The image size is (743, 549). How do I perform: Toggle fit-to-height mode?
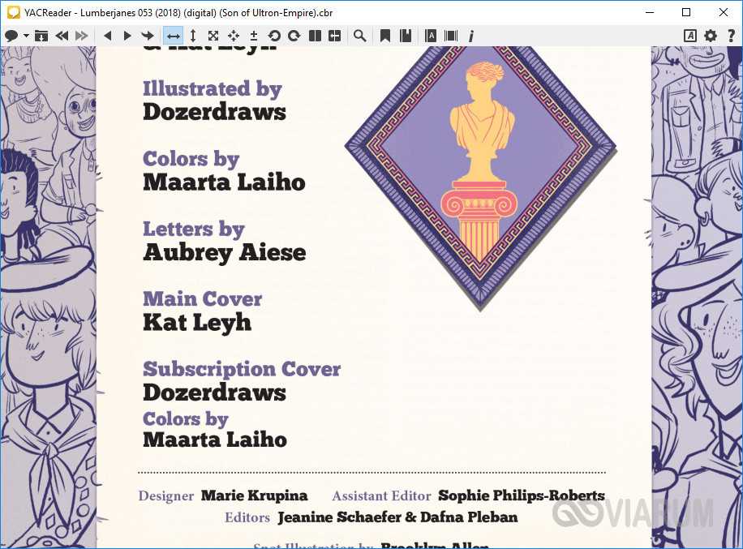point(193,36)
